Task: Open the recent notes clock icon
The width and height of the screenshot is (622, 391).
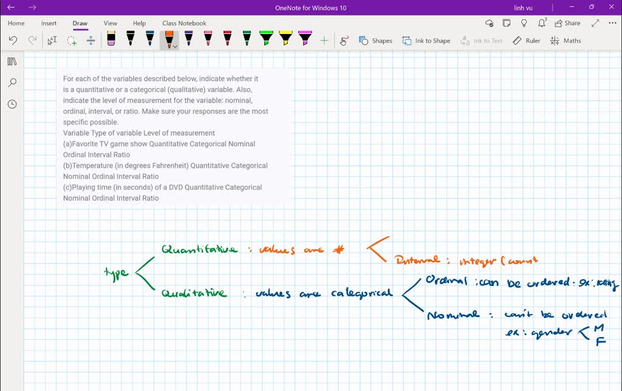Action: tap(12, 104)
